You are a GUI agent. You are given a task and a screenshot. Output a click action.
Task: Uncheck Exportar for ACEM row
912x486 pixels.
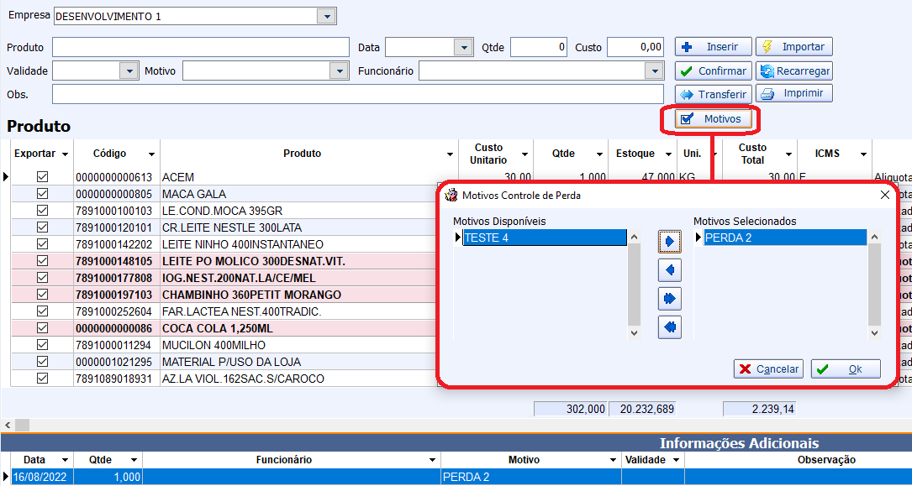tap(42, 177)
